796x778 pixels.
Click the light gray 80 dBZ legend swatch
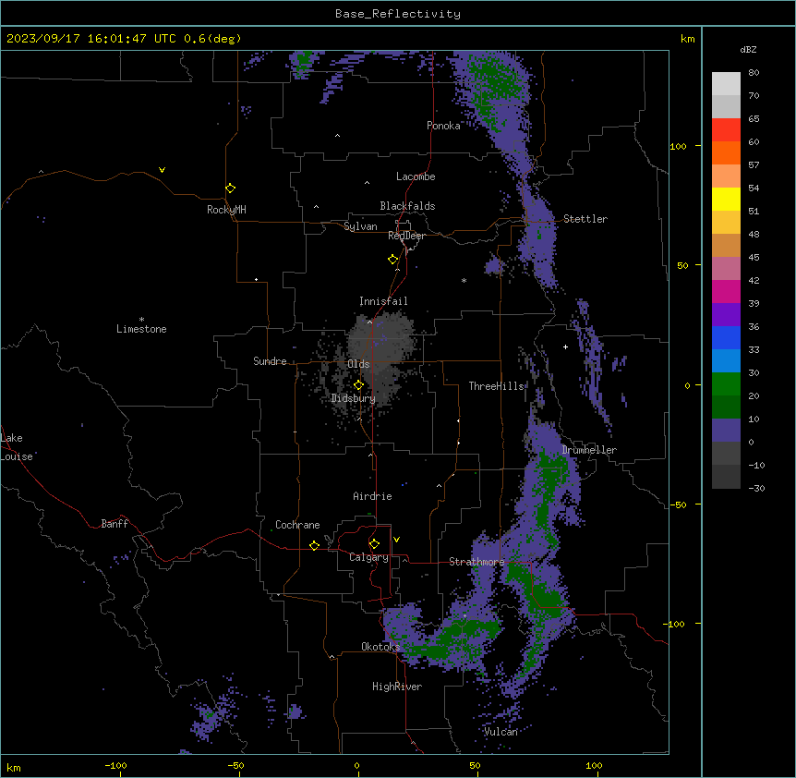[726, 84]
